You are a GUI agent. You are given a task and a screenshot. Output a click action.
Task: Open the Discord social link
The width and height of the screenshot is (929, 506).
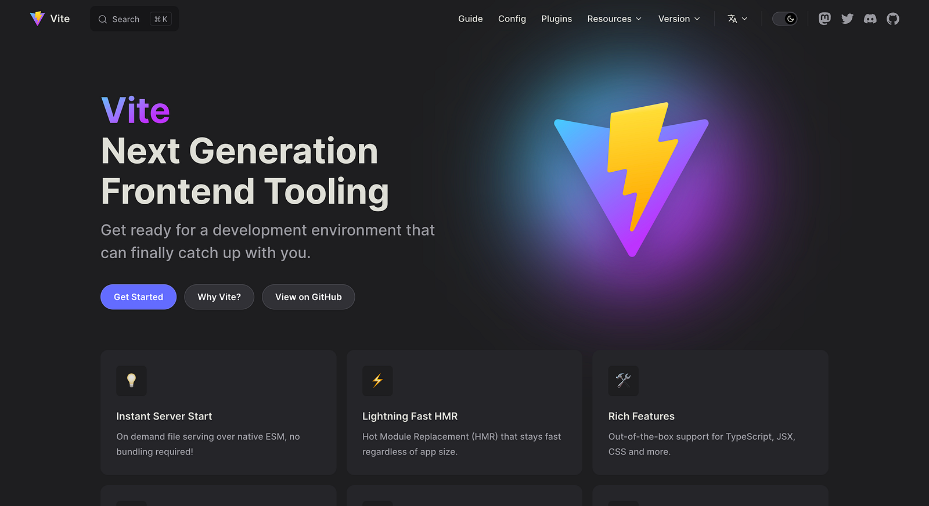point(870,19)
